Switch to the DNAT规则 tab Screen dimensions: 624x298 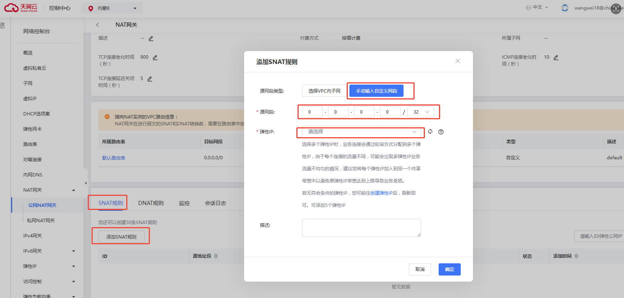[x=151, y=203]
